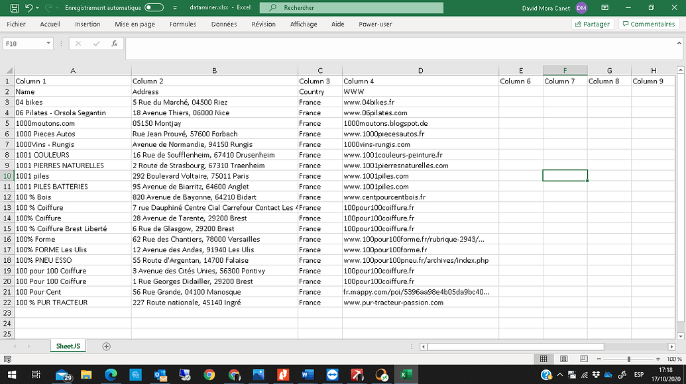This screenshot has height=384, width=686.
Task: Open ribbon display options icon
Action: tap(605, 8)
